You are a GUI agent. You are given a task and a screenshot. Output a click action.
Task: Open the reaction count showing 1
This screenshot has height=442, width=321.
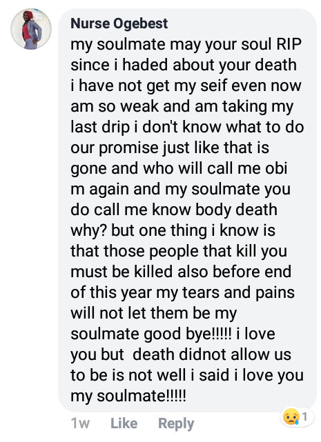[x=304, y=416]
